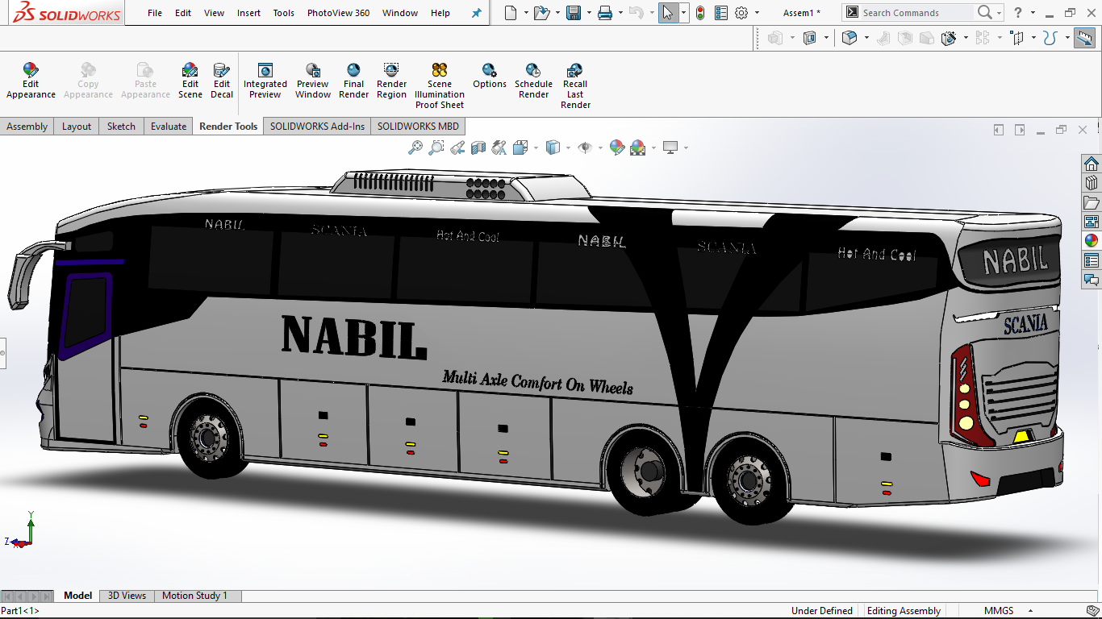Click the Editing Assembly status text
Image resolution: width=1102 pixels, height=619 pixels.
[904, 611]
